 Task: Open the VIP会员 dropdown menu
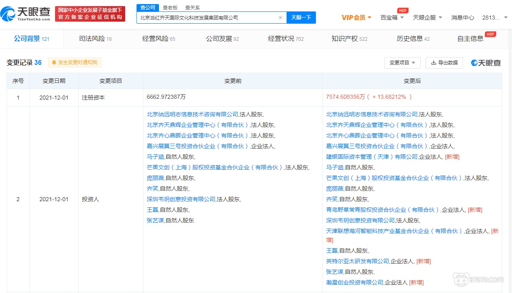[356, 18]
